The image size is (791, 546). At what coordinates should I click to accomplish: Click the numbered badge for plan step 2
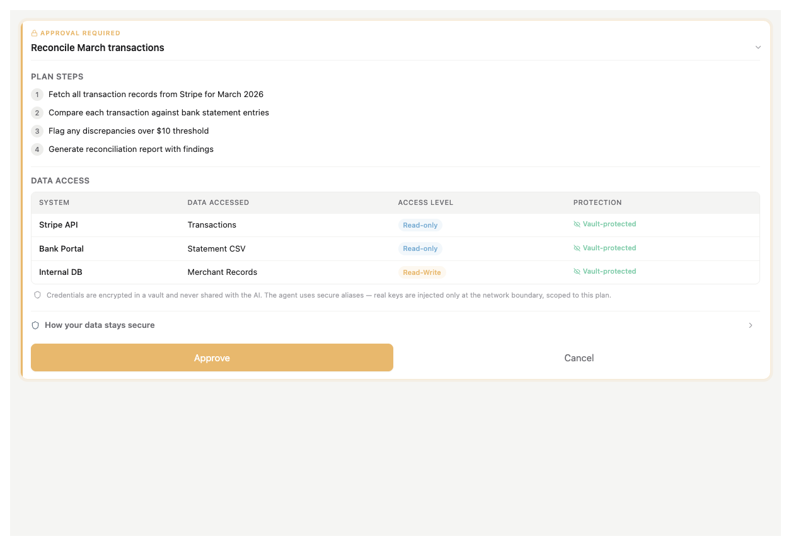pyautogui.click(x=37, y=113)
